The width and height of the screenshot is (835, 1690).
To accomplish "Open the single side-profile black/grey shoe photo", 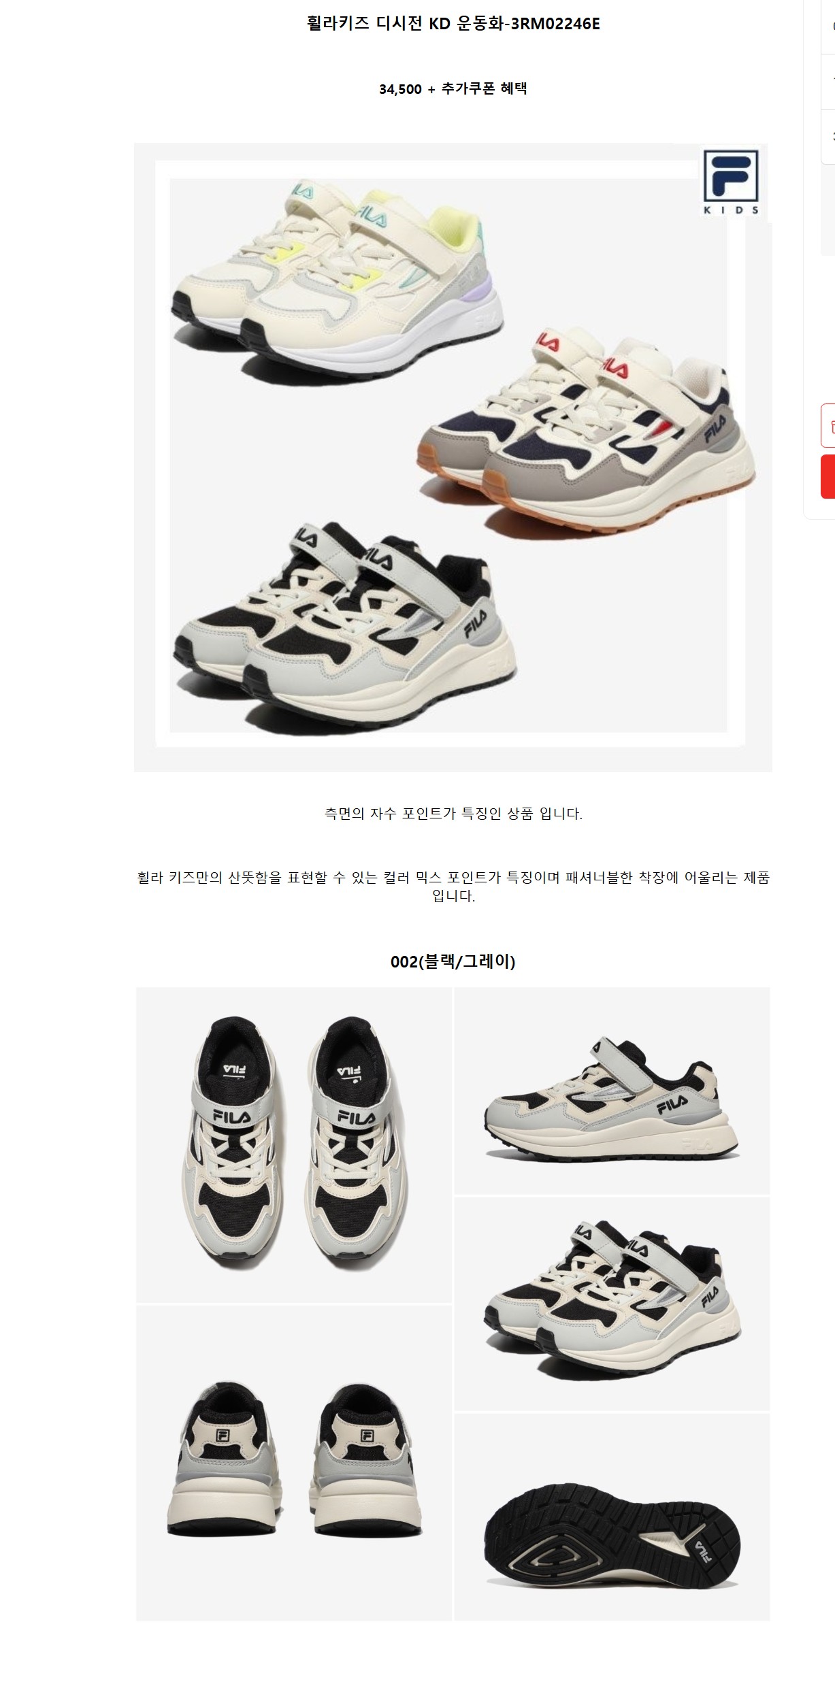I will (x=612, y=1091).
